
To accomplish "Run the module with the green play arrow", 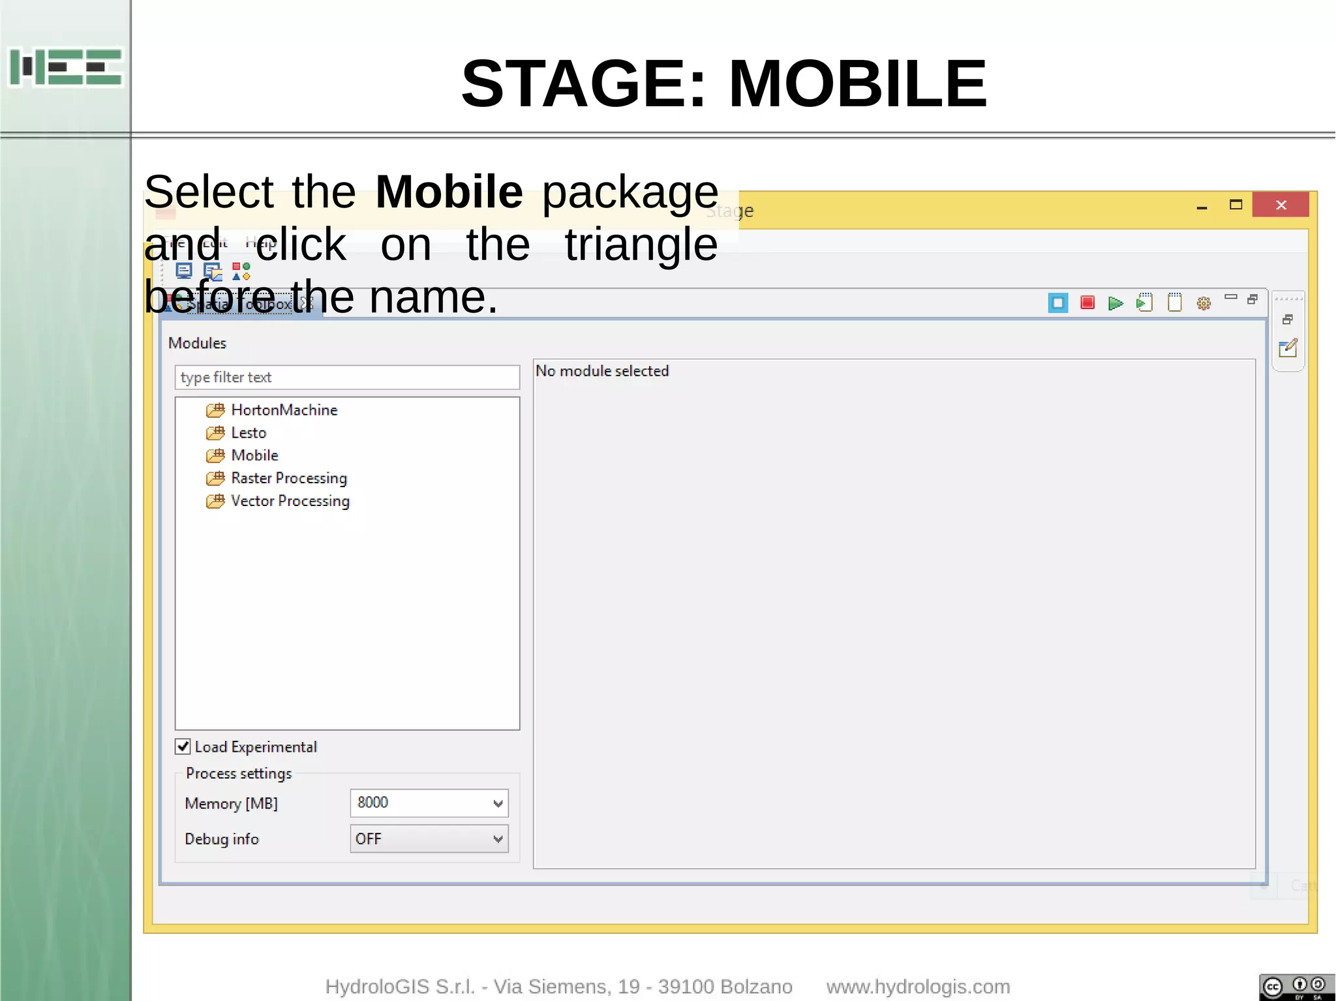I will point(1116,303).
